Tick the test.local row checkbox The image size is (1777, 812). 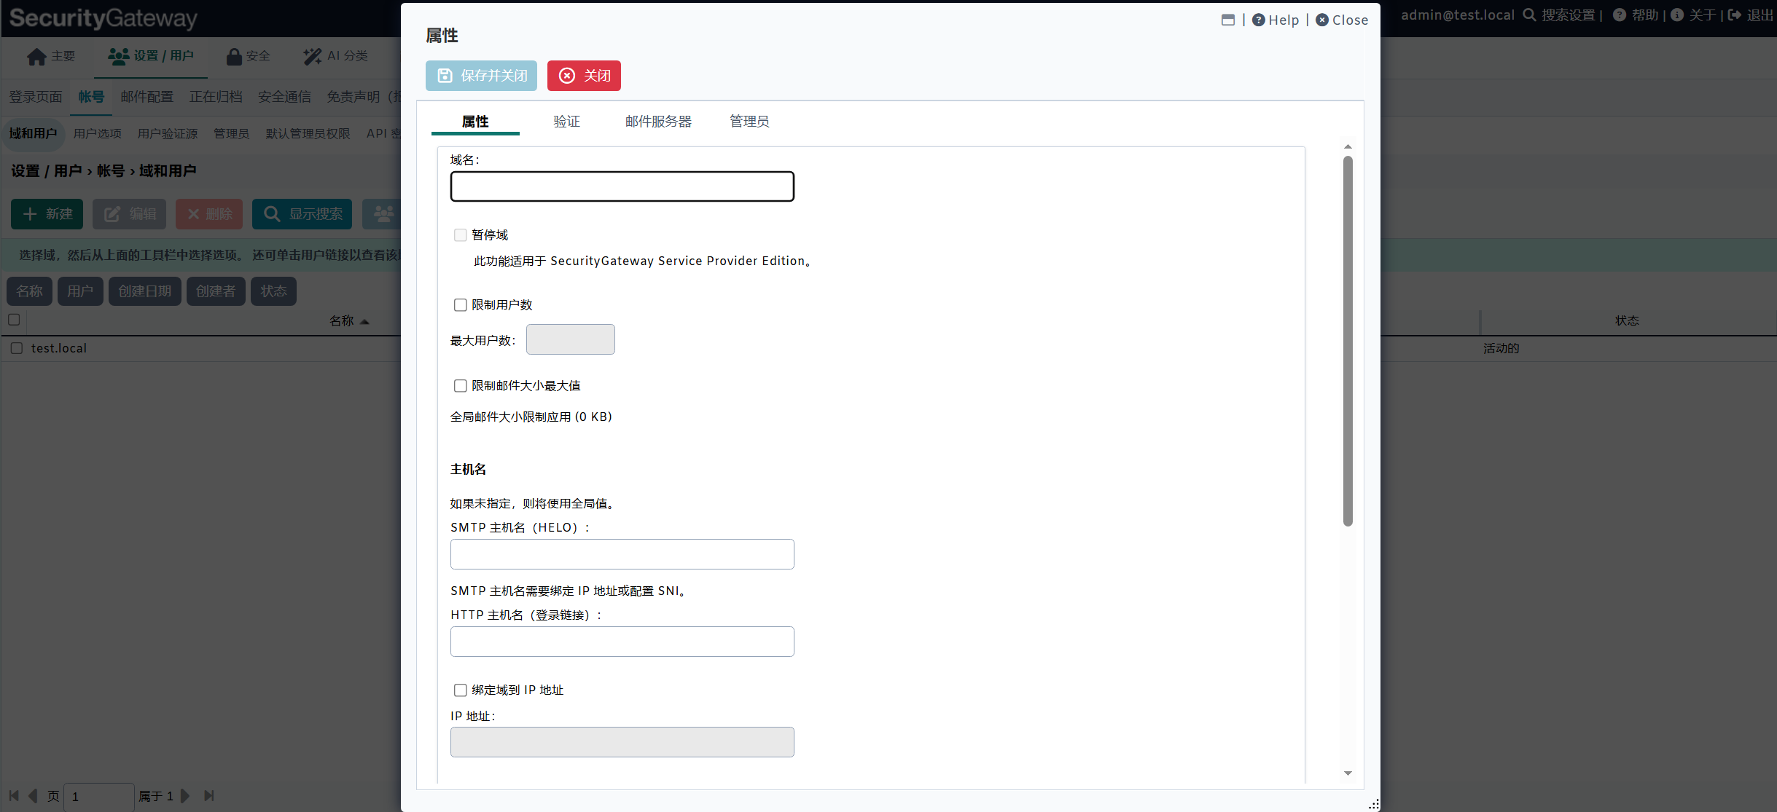click(x=16, y=348)
